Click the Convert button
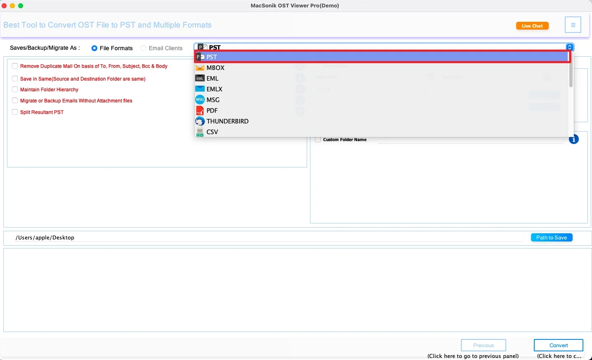The image size is (592, 360). point(559,345)
